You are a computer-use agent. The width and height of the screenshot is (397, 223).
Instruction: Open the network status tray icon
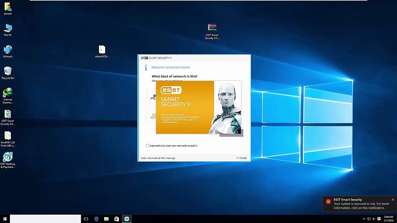click(369, 219)
